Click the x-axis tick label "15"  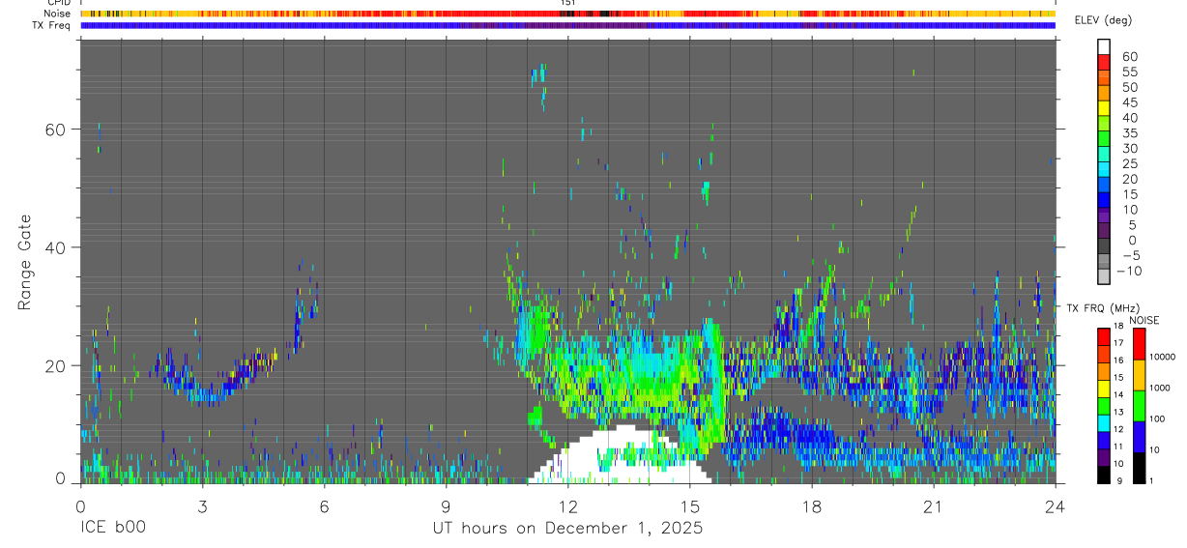689,506
